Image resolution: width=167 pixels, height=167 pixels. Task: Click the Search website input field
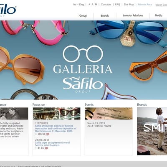click(x=161, y=5)
